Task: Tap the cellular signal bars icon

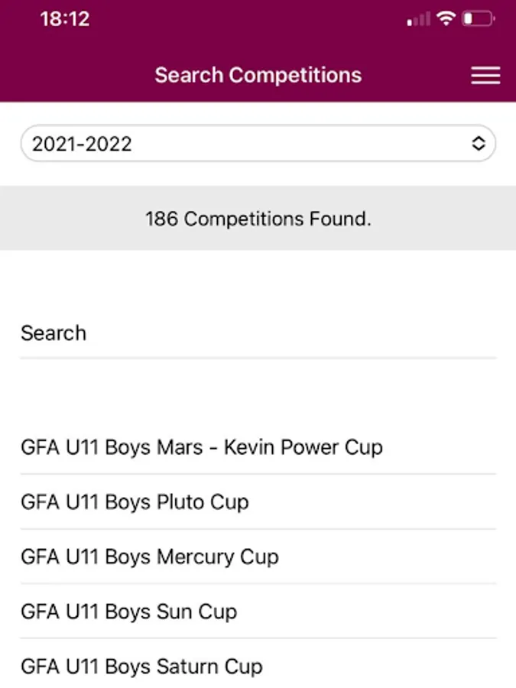Action: [419, 20]
